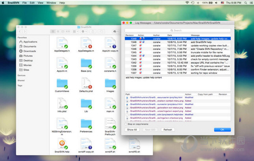The image size is (254, 161).
Task: Select the about.html changed path row
Action: click(x=178, y=104)
